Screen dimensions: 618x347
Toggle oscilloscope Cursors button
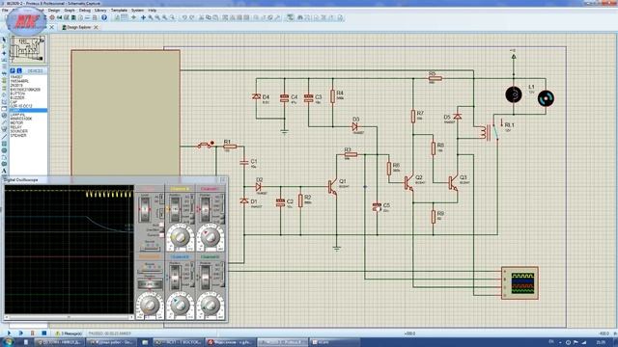[x=161, y=235]
